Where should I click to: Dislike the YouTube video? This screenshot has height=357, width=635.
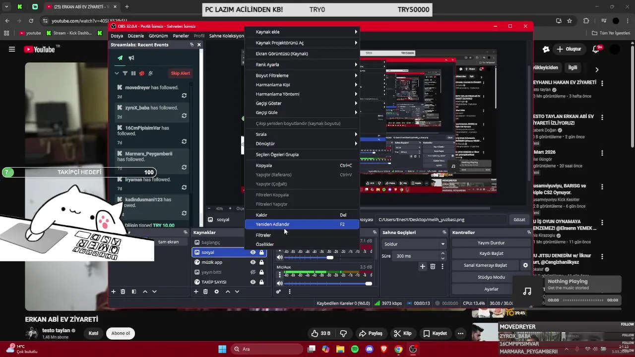(x=343, y=333)
